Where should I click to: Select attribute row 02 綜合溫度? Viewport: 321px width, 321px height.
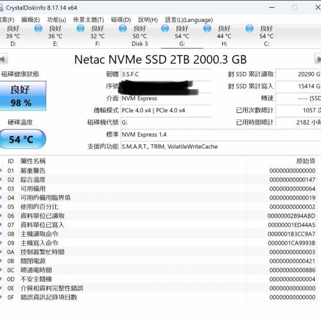click(159, 180)
